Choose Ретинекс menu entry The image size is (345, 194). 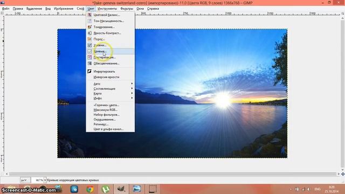(x=110, y=124)
